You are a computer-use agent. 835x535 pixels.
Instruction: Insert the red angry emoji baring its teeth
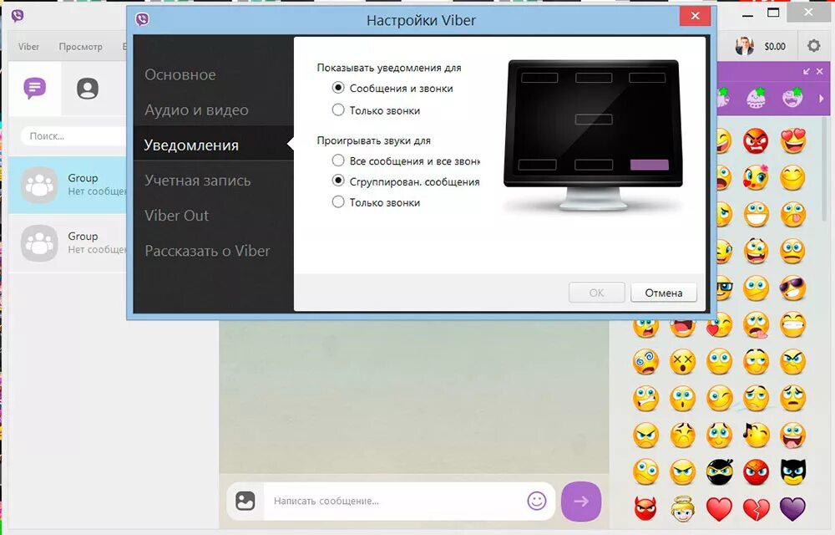point(756,141)
